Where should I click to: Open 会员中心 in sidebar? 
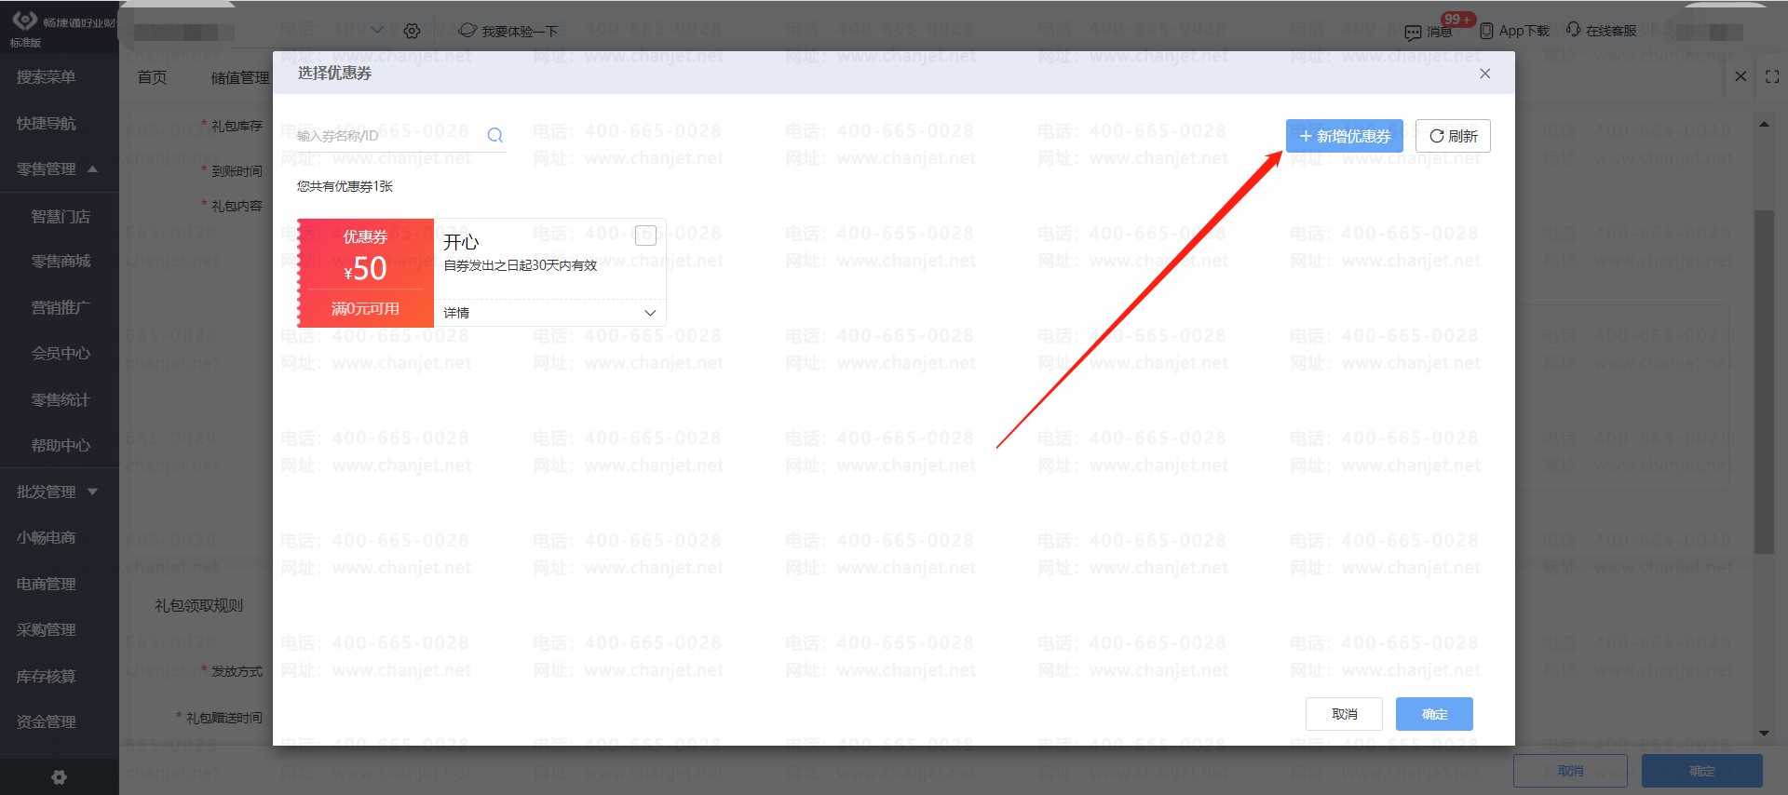61,354
